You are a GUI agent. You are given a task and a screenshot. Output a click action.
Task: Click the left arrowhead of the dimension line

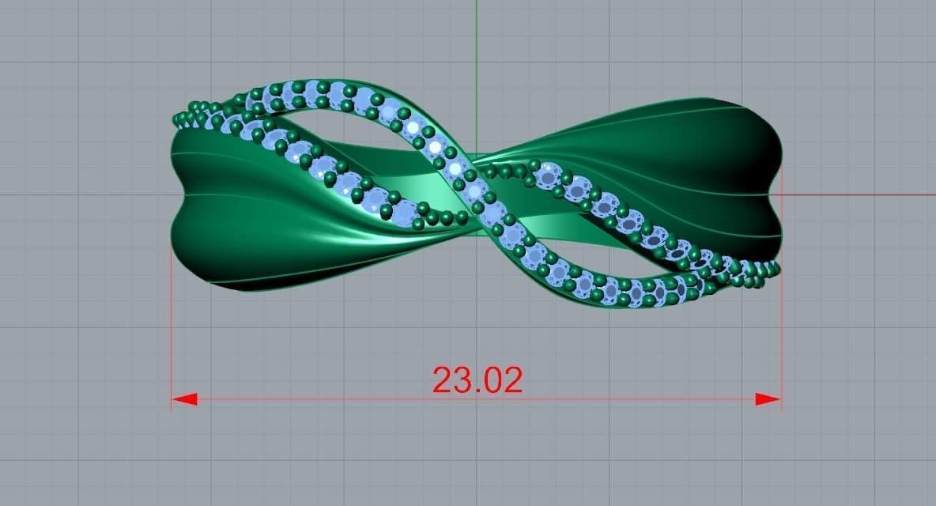(x=184, y=399)
